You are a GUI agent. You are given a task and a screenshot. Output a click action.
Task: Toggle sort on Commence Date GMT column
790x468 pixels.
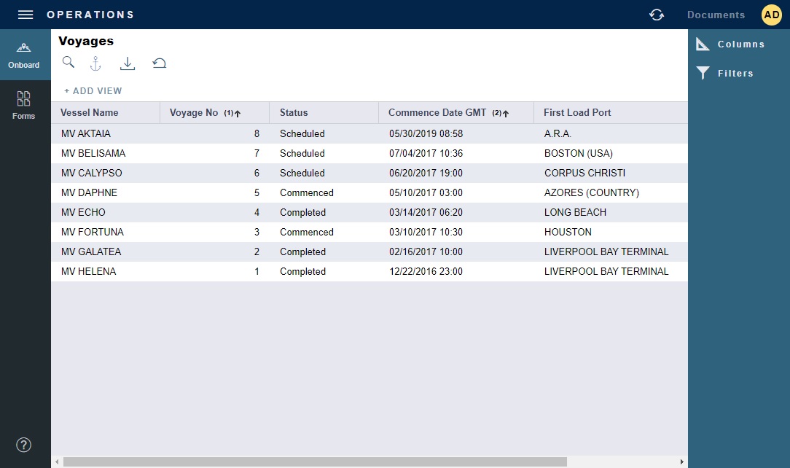tap(437, 113)
